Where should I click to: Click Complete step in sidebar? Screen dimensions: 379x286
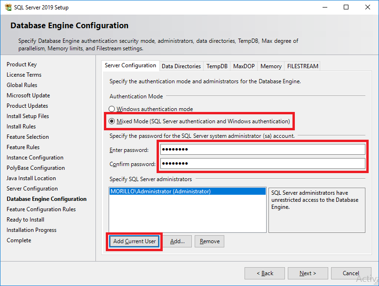click(19, 240)
